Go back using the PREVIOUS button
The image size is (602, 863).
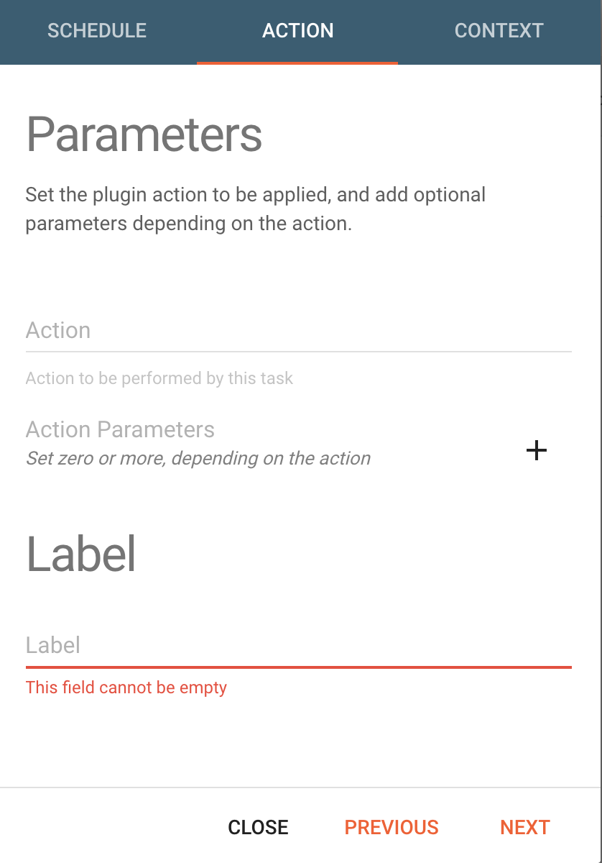(x=392, y=827)
